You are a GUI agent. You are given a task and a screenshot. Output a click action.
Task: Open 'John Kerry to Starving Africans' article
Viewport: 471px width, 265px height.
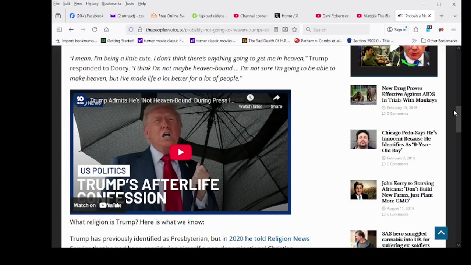click(x=408, y=192)
